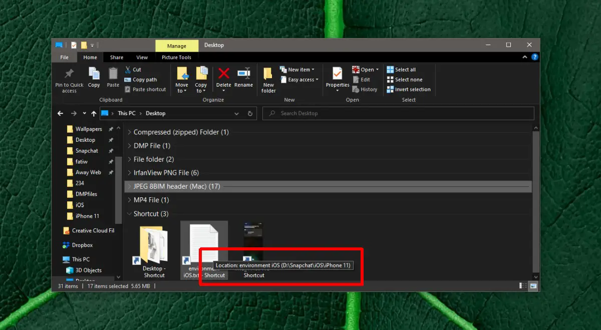Open 3D Objects in navigation pane
The width and height of the screenshot is (601, 330).
84,270
